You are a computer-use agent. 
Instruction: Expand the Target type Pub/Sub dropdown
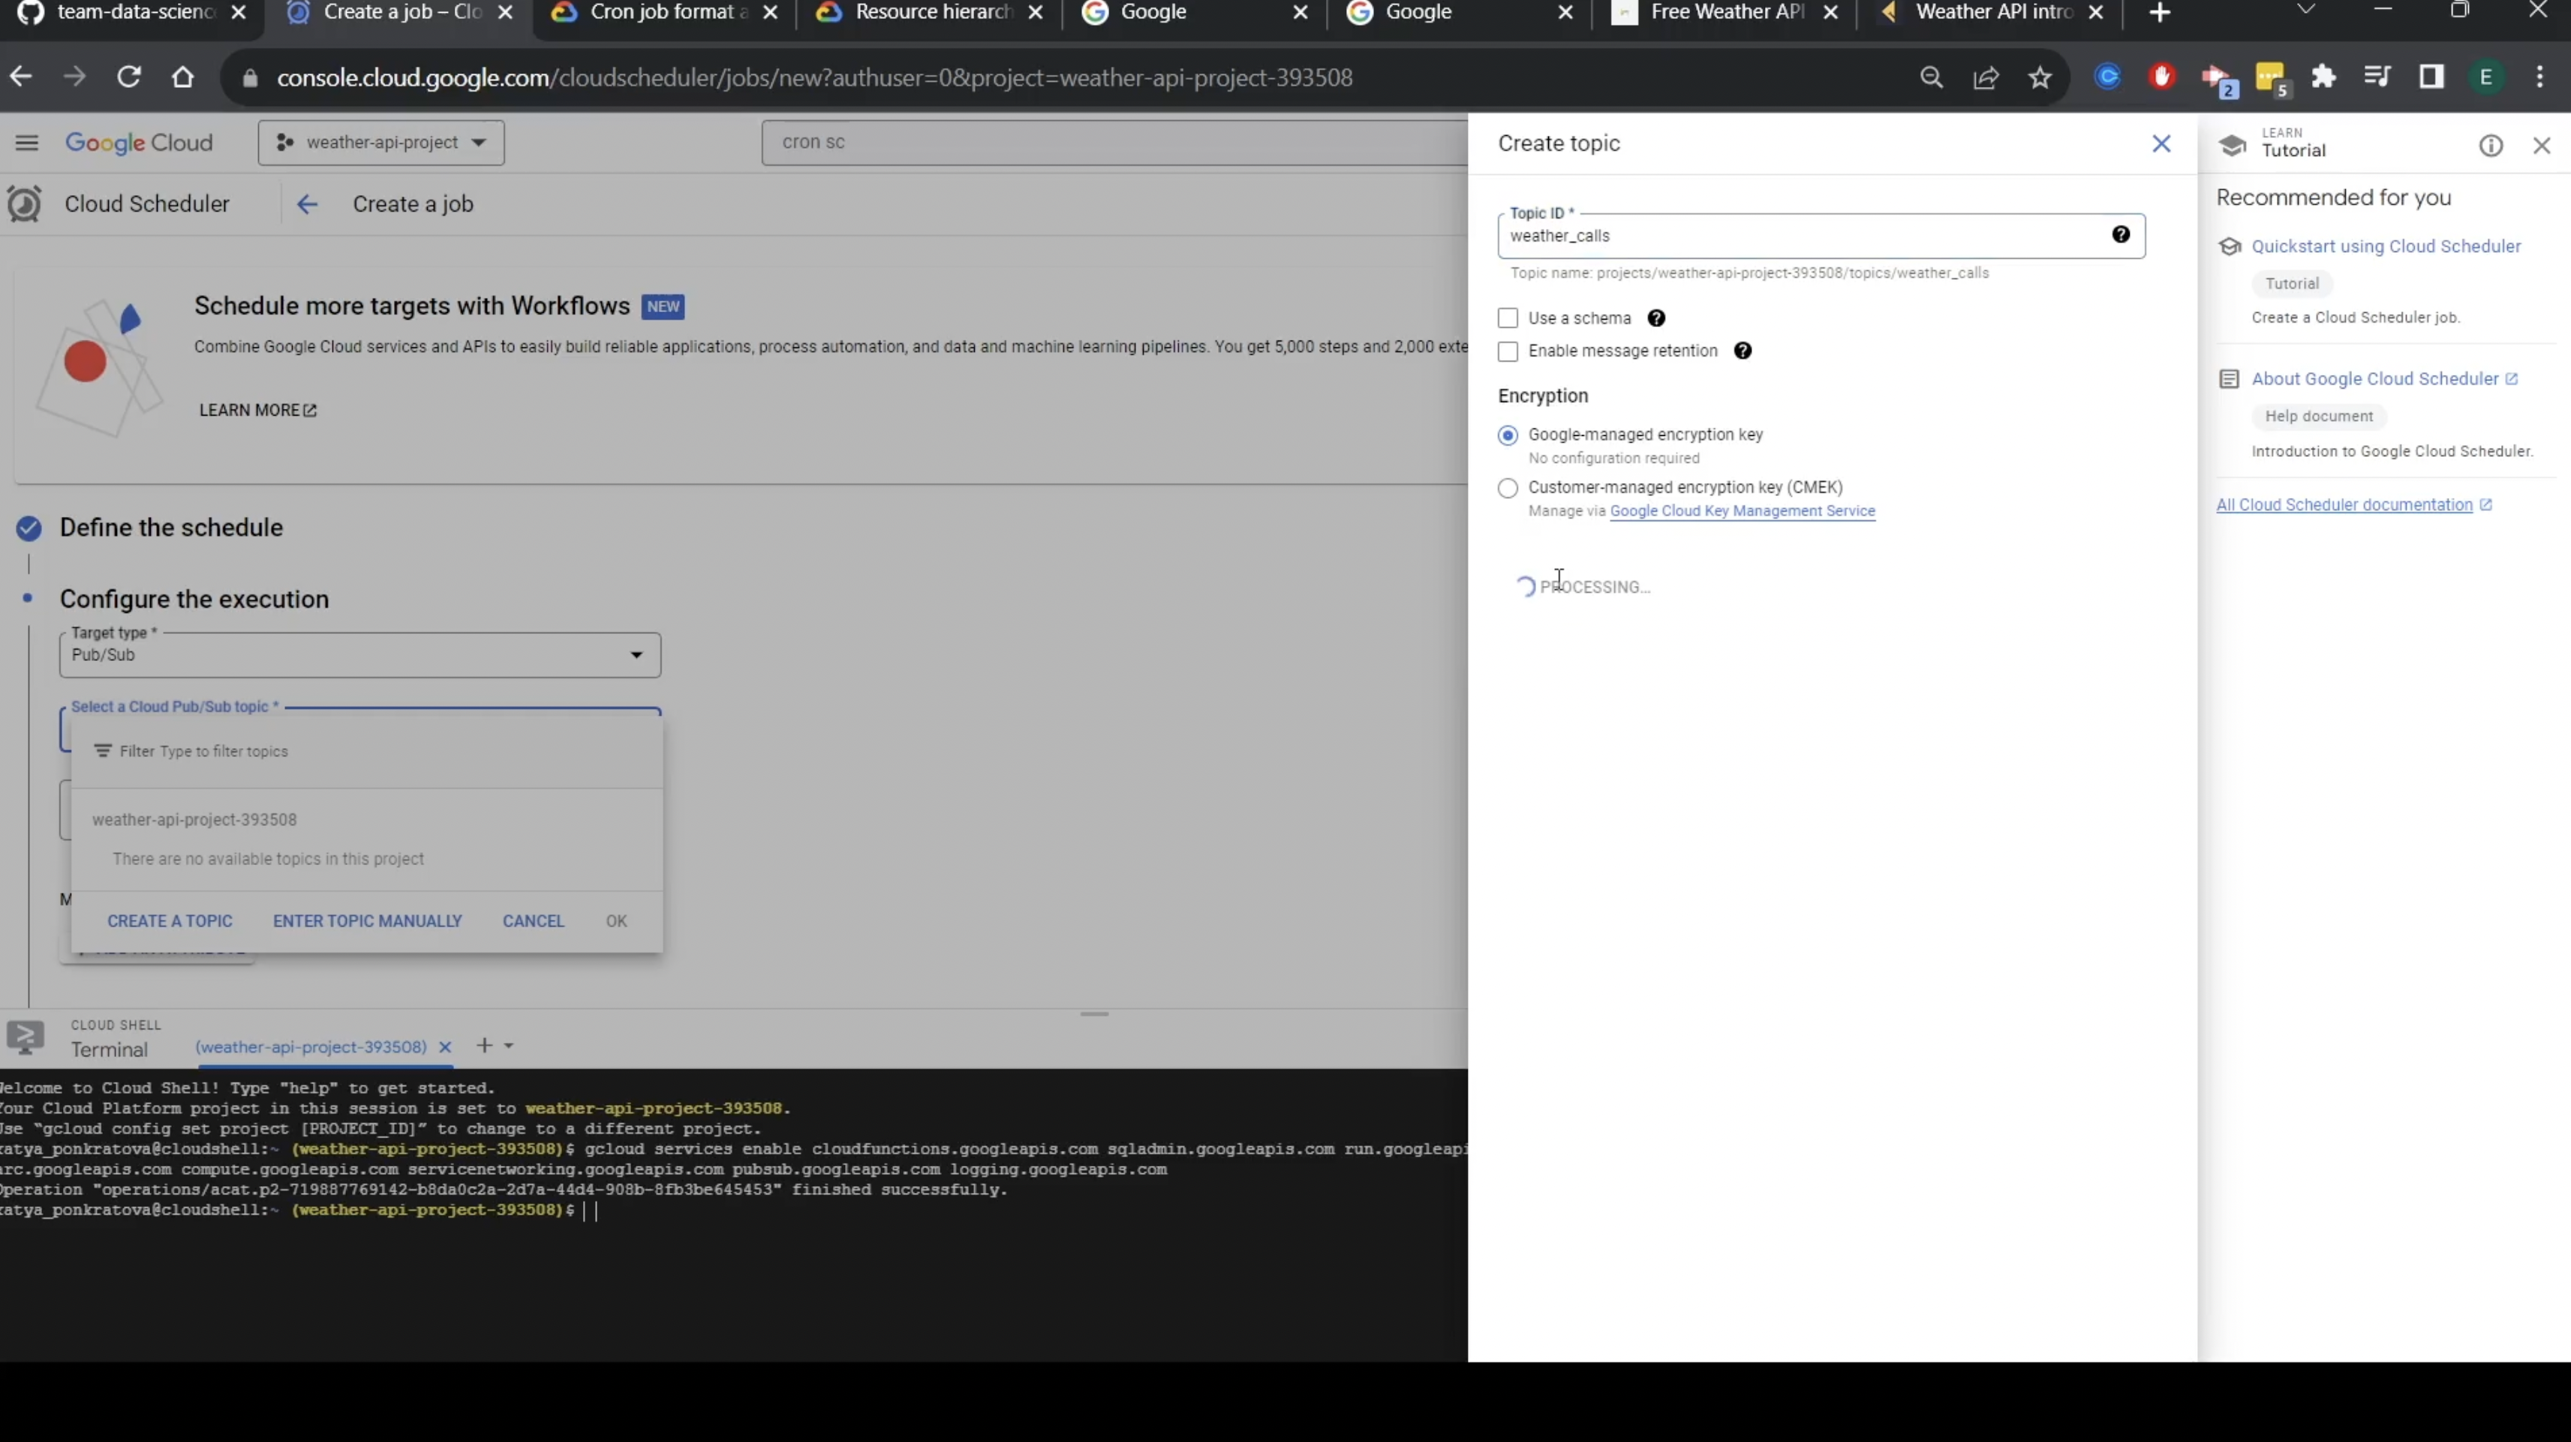click(360, 655)
